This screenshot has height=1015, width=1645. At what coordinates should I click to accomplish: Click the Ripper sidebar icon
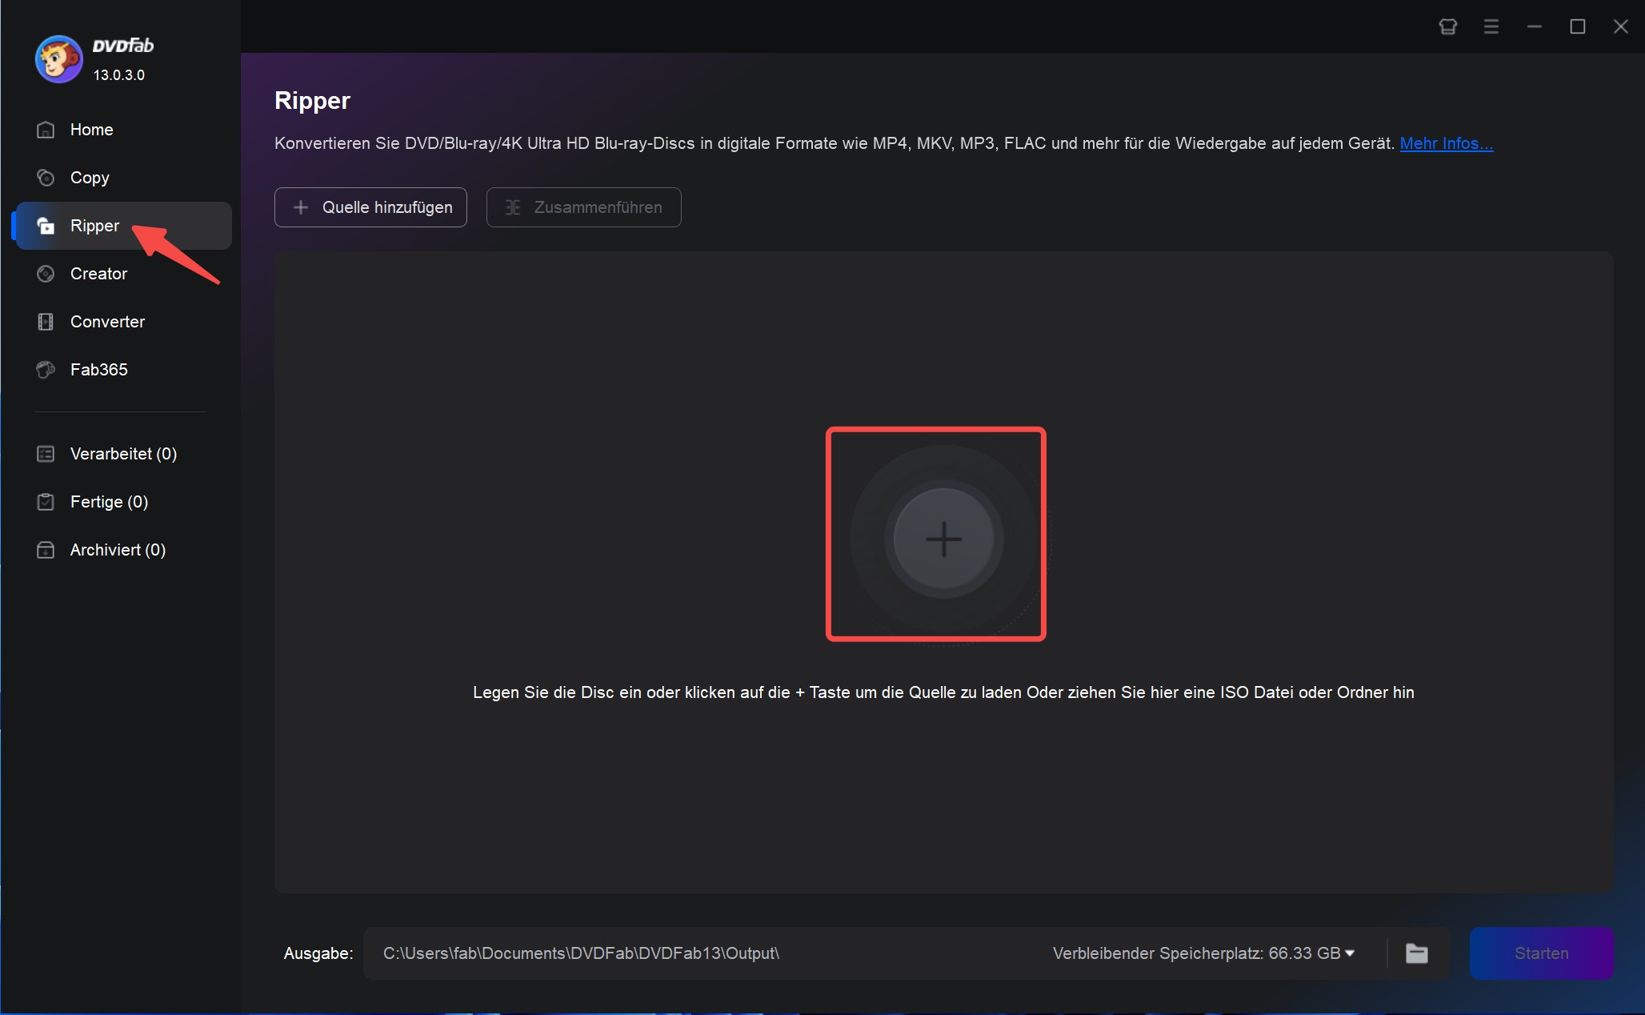click(46, 226)
